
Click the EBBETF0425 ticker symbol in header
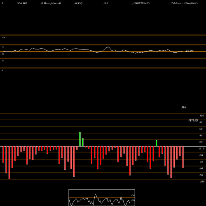tap(141, 3)
